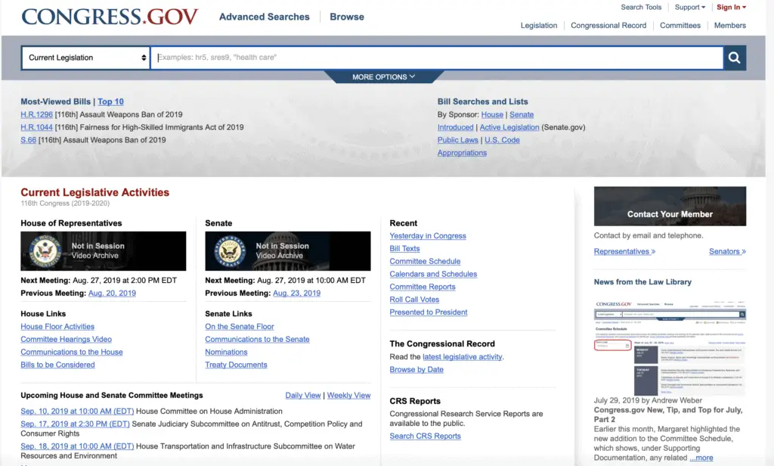Click the Bill Searches and Lists heading
Image resolution: width=774 pixels, height=466 pixels.
coord(483,102)
